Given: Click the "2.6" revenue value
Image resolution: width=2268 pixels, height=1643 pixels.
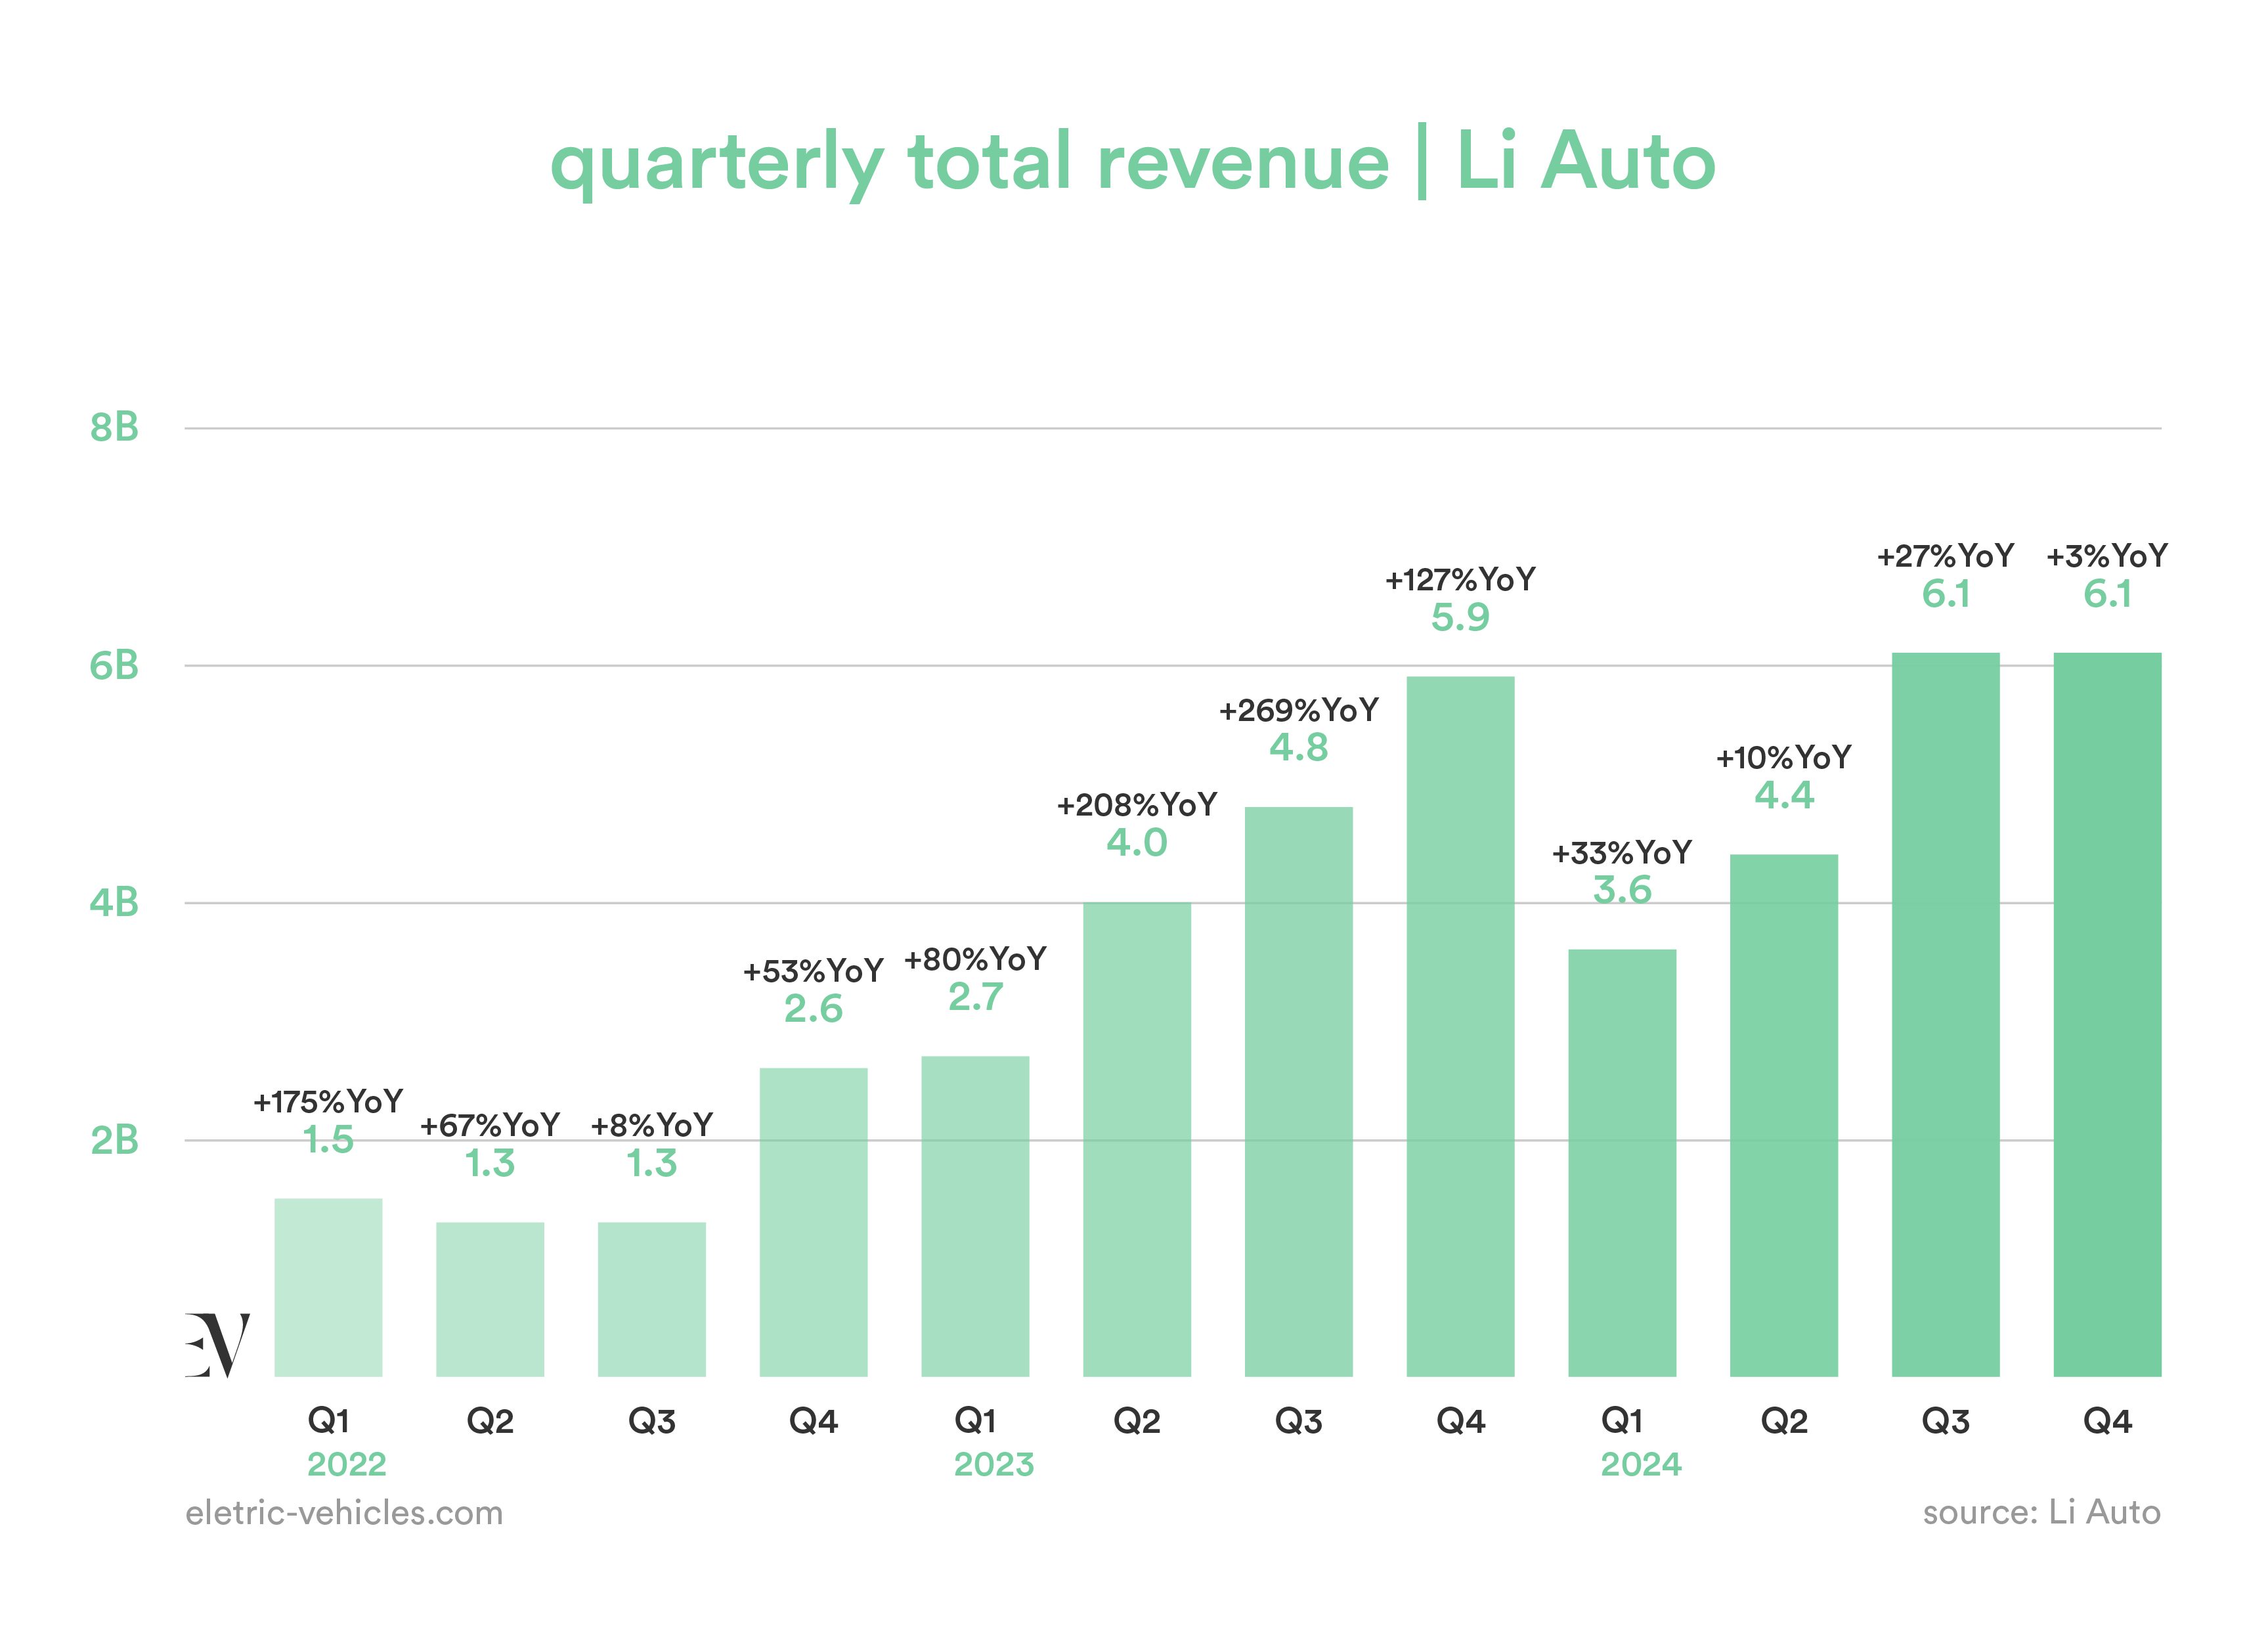Looking at the screenshot, I should [x=813, y=1009].
